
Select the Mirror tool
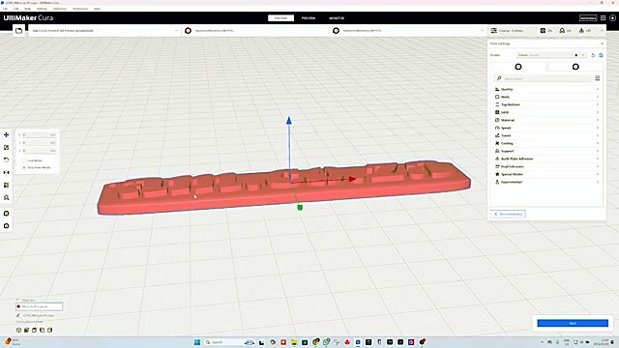7,172
